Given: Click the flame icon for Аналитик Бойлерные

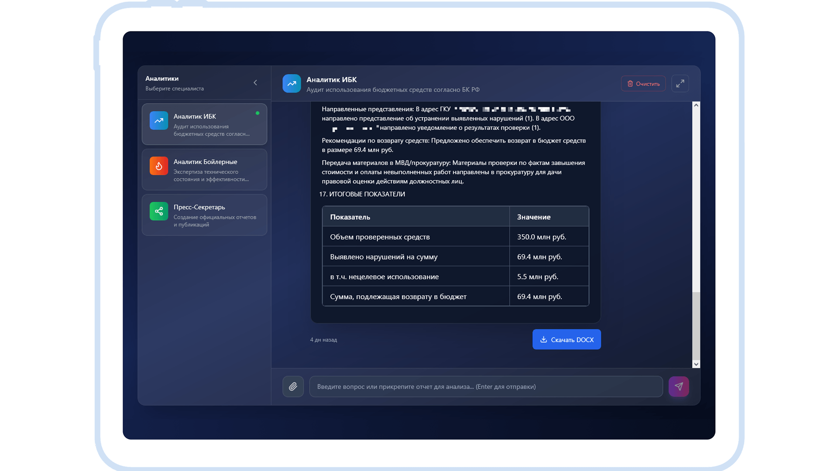Looking at the screenshot, I should [159, 166].
